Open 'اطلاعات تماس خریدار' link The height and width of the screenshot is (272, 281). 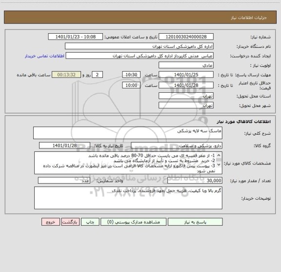point(44,56)
